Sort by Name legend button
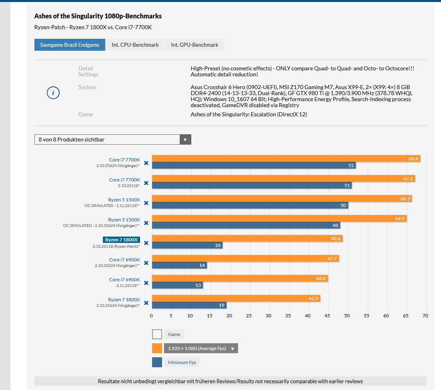Screen dimensions: 441x390 click(174, 334)
